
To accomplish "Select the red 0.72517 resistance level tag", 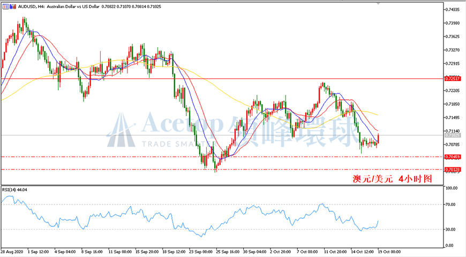I will click(x=452, y=79).
